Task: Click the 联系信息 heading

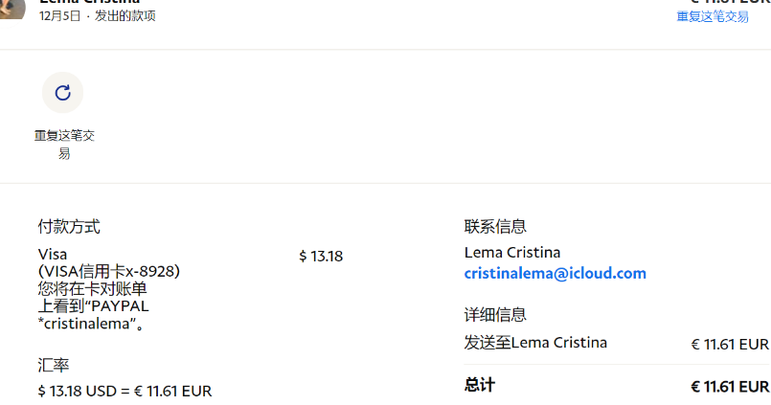Action: (495, 227)
